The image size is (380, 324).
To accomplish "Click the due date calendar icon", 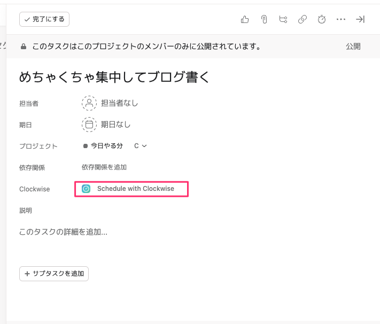I will click(89, 125).
